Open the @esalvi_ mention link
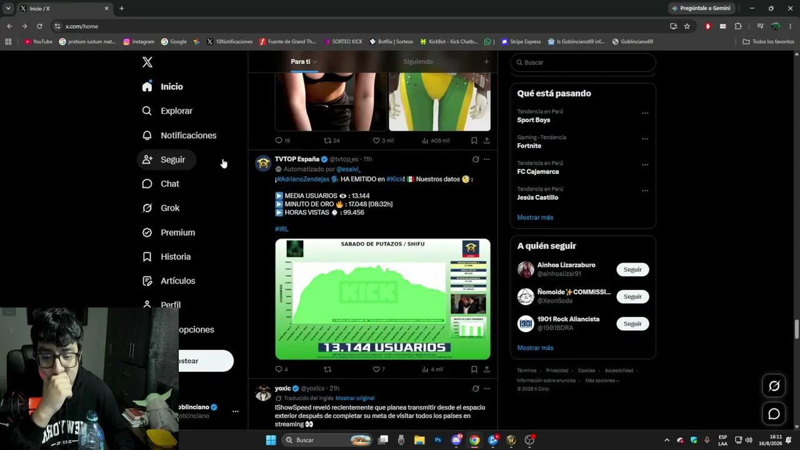Image resolution: width=800 pixels, height=450 pixels. (349, 169)
